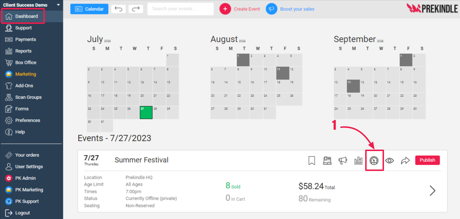Open the bar chart reports icon
The height and width of the screenshot is (219, 460).
click(x=358, y=160)
